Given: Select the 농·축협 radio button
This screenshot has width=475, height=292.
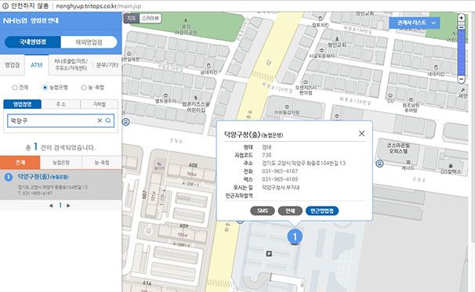Looking at the screenshot, I should [84, 88].
